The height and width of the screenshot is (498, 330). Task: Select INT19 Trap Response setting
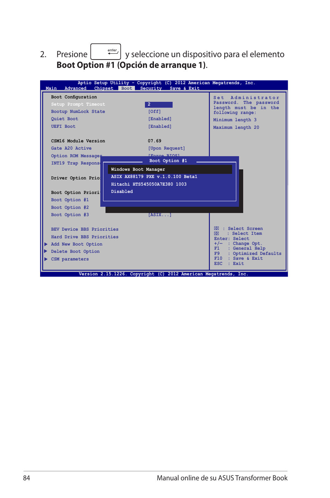(76, 163)
